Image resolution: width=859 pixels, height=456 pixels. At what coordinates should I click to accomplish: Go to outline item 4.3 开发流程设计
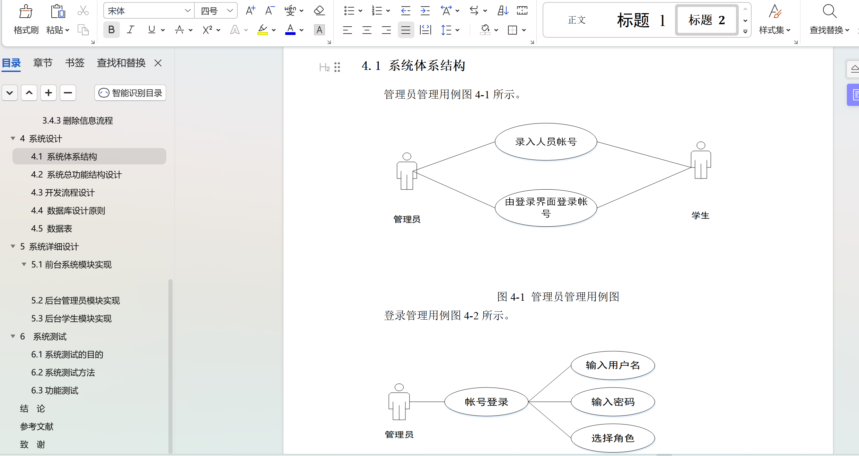tap(63, 192)
